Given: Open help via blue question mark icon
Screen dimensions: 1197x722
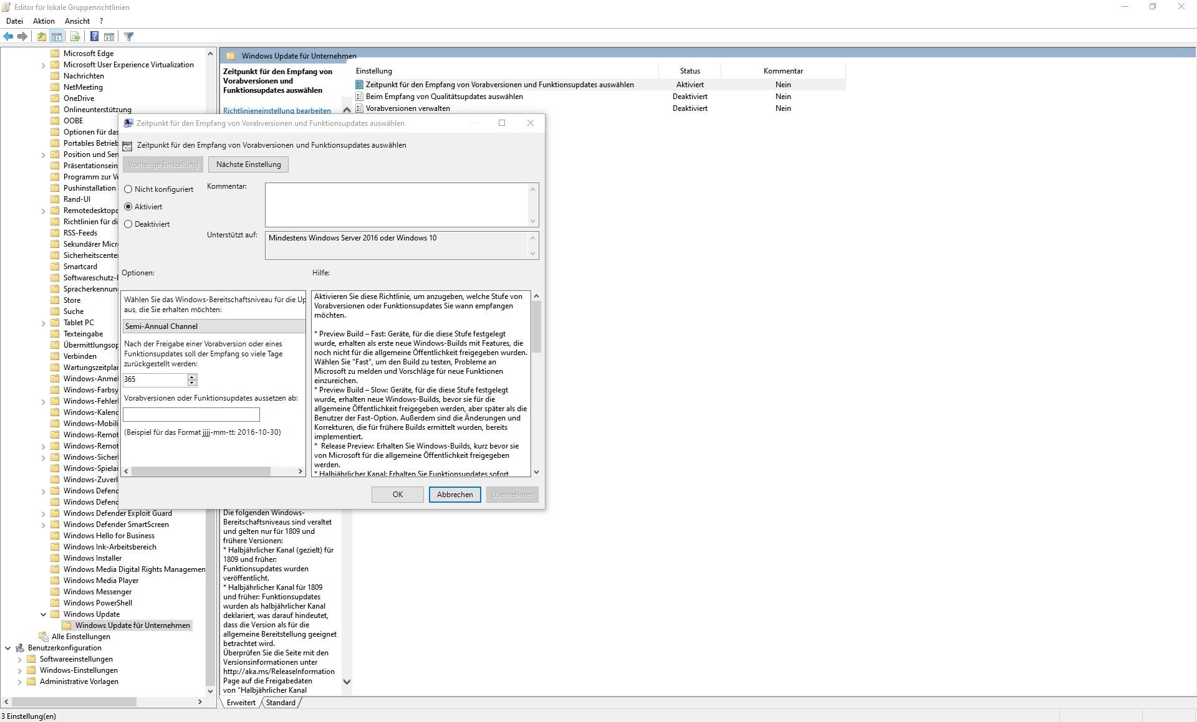Looking at the screenshot, I should point(94,37).
